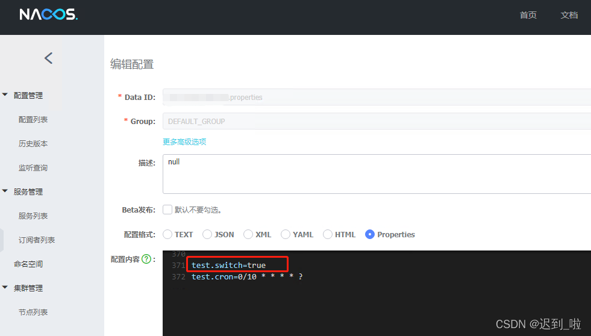Open 命名空间 in the sidebar
This screenshot has width=591, height=336.
[28, 264]
